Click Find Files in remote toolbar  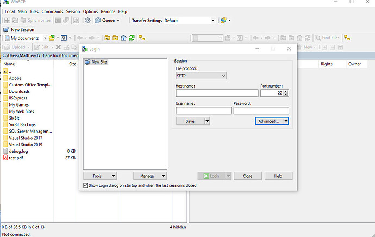(327, 38)
